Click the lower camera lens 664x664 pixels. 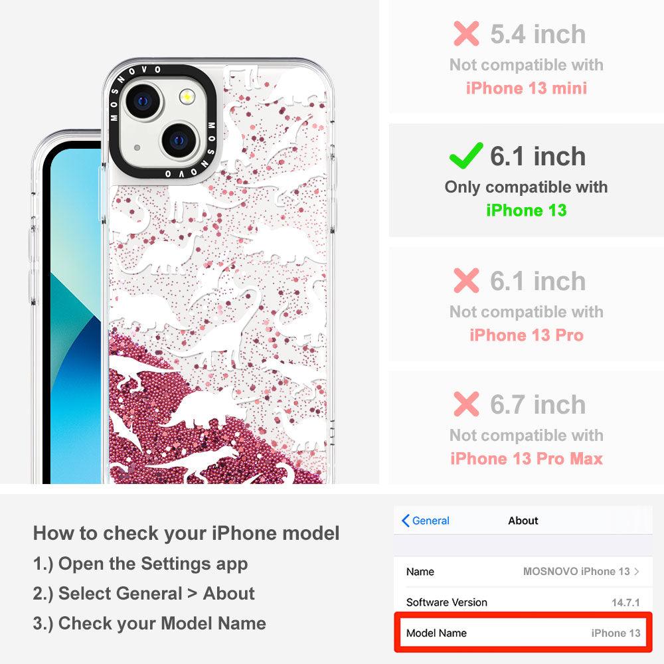179,140
